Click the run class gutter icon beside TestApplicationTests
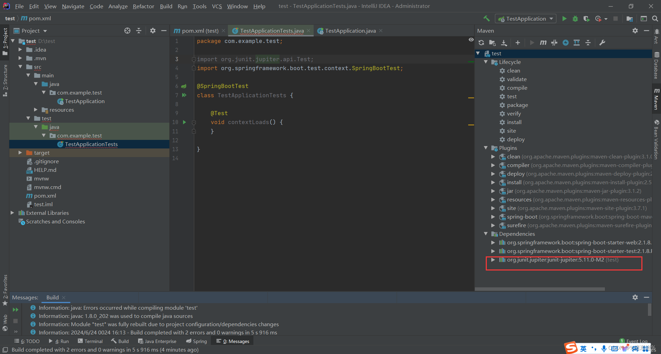 [184, 95]
